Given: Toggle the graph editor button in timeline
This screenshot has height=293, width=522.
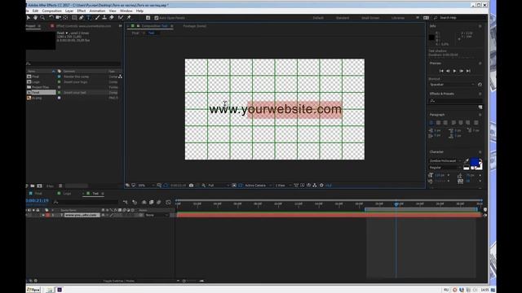Looking at the screenshot, I should (x=168, y=202).
